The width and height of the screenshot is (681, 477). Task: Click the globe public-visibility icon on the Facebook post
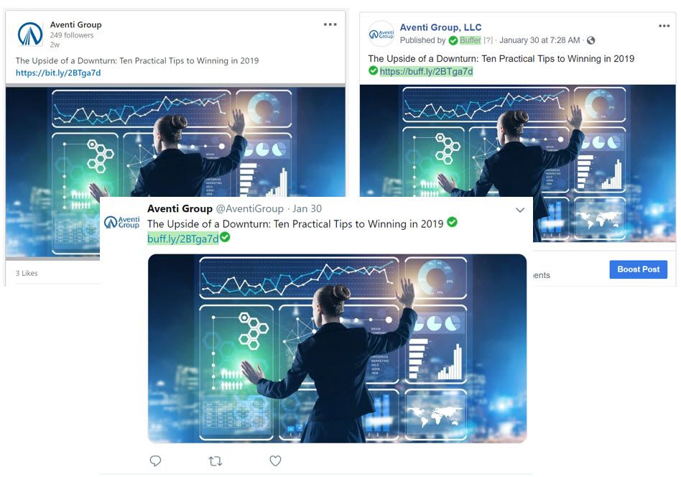(x=590, y=40)
